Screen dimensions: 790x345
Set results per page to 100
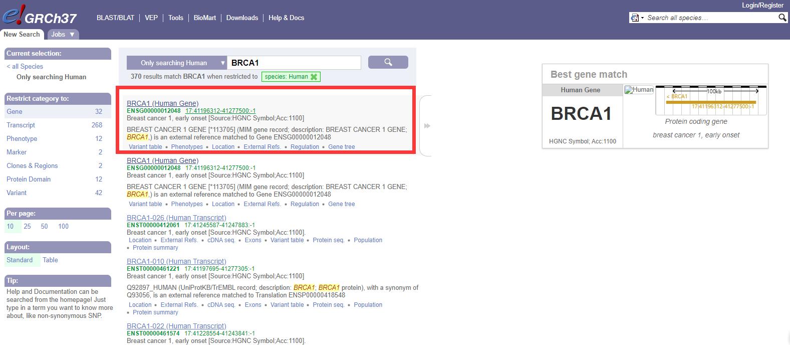point(63,226)
